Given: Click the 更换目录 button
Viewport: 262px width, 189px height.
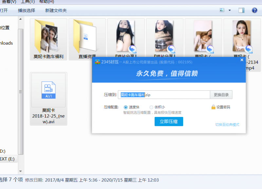Looking at the screenshot, I should [x=221, y=95].
